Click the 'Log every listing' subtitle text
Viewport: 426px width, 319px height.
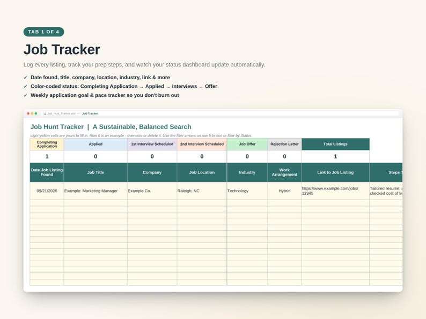tap(144, 65)
